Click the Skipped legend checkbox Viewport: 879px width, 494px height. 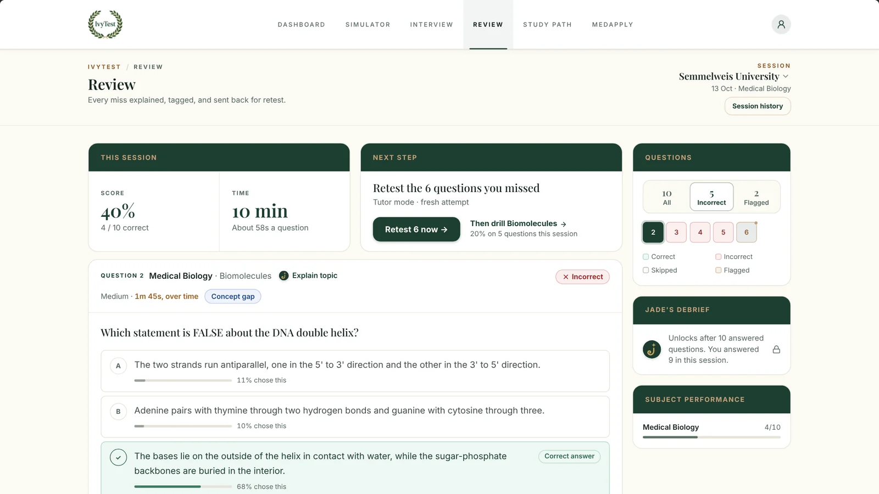(x=646, y=270)
